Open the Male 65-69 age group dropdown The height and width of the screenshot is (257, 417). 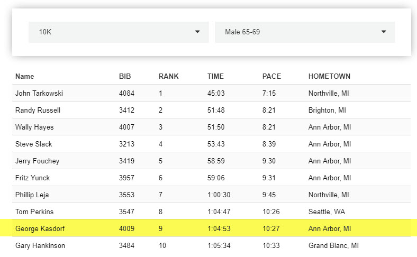coord(304,32)
